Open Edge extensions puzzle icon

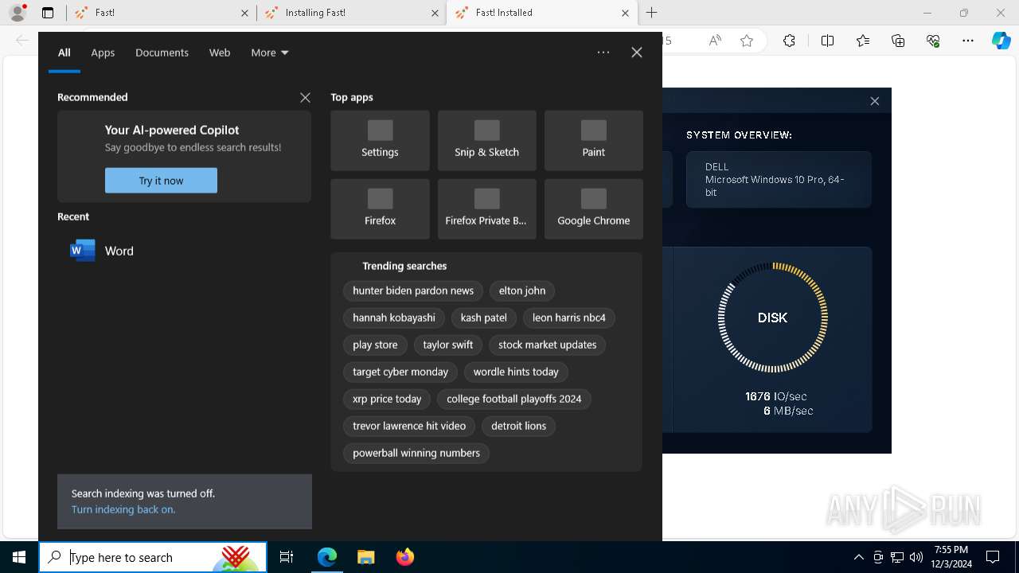point(789,41)
